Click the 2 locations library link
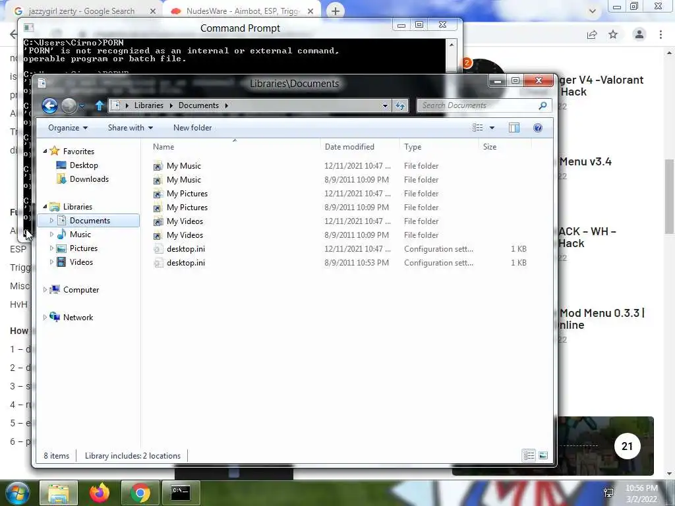 click(162, 456)
